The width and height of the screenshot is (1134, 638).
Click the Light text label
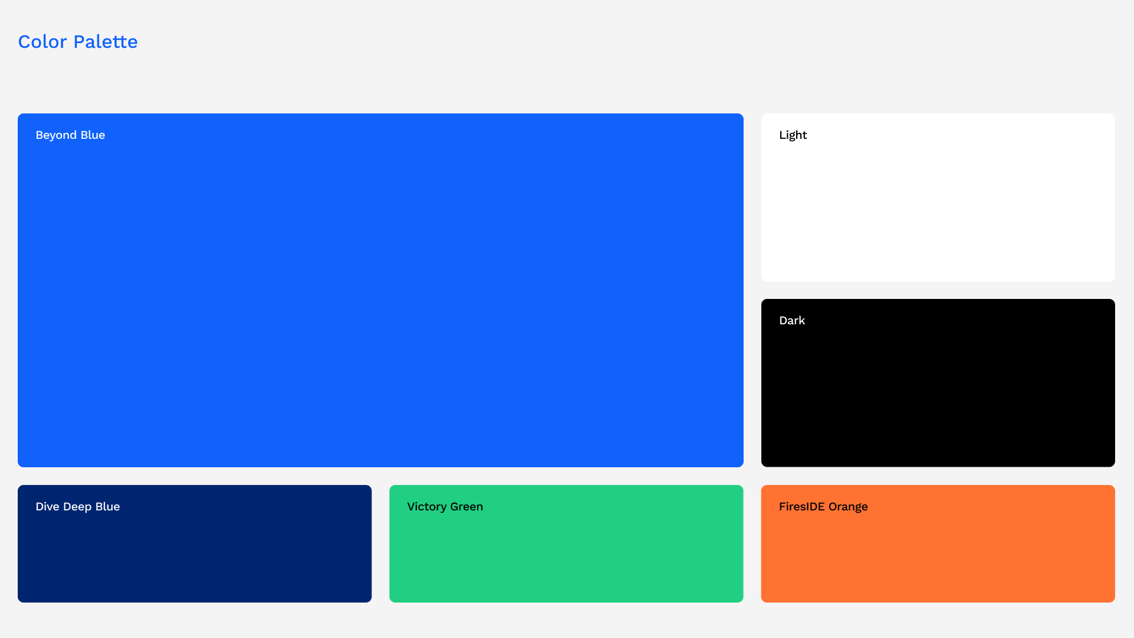pos(793,135)
